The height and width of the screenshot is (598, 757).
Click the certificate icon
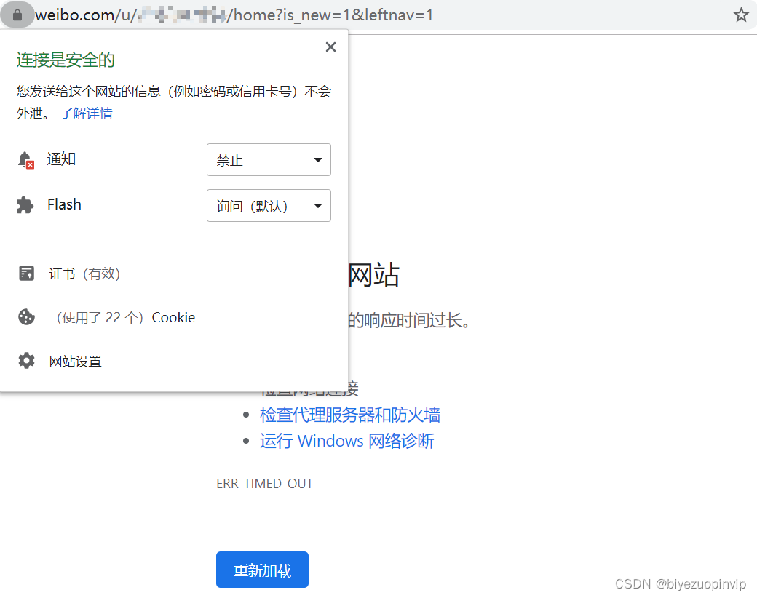[26, 274]
